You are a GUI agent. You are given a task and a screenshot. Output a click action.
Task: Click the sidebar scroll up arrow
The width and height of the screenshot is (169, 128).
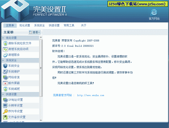tap(41, 37)
